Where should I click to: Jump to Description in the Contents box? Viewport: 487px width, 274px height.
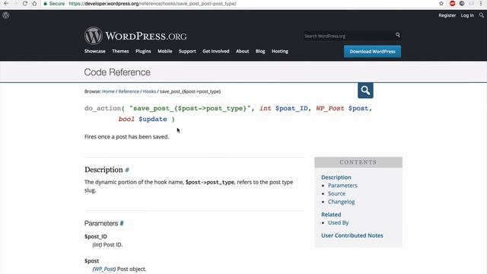pyautogui.click(x=336, y=177)
